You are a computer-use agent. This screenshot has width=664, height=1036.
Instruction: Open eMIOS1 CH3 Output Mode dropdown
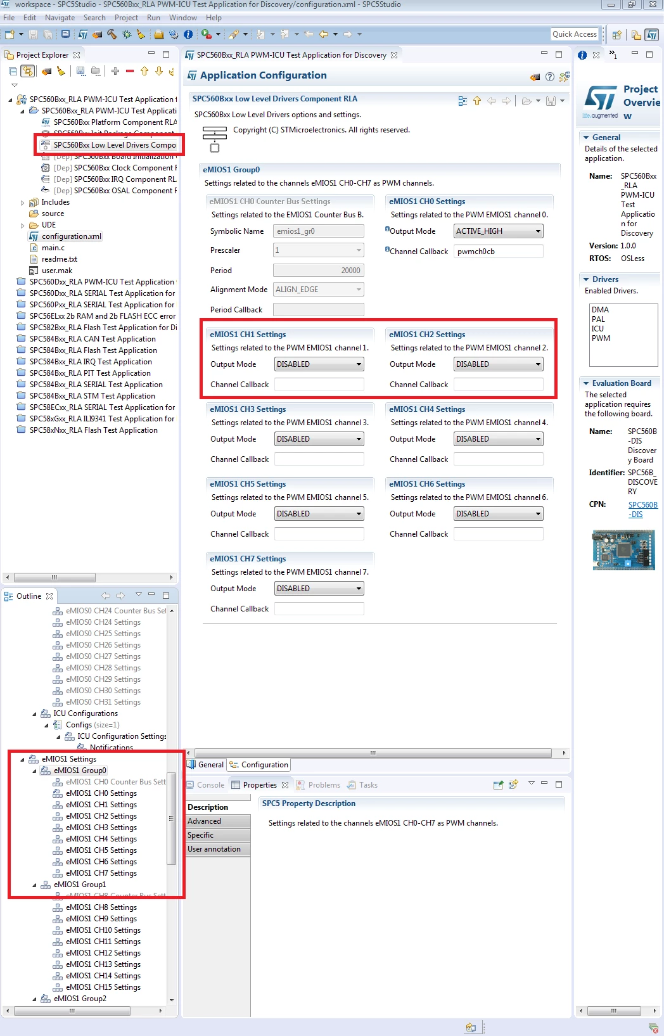(319, 439)
